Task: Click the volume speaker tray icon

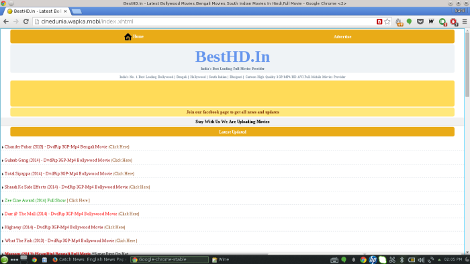Action: click(x=421, y=260)
